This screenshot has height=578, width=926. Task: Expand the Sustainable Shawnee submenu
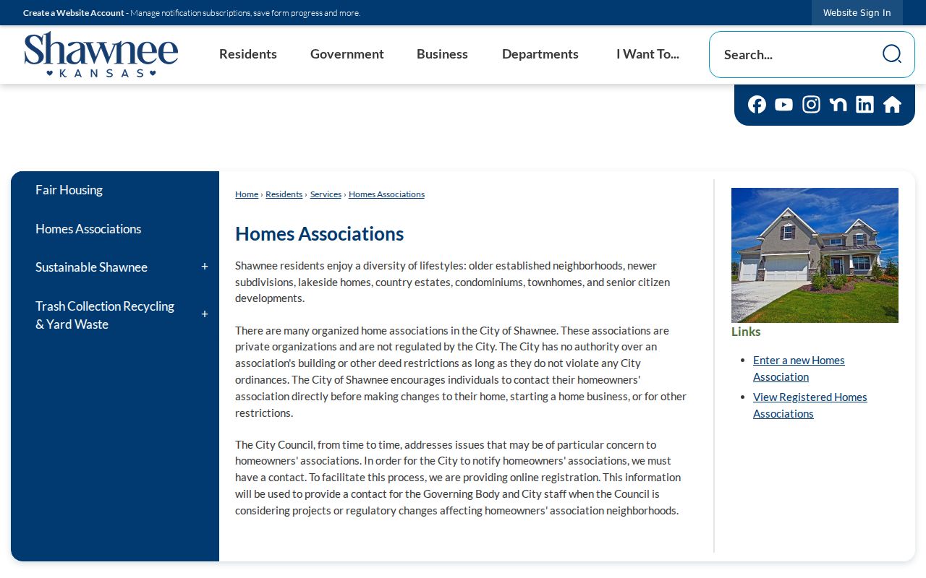point(205,267)
